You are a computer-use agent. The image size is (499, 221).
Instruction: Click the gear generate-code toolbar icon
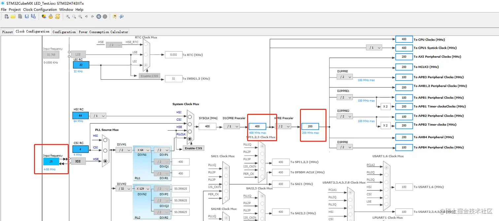(50, 16)
